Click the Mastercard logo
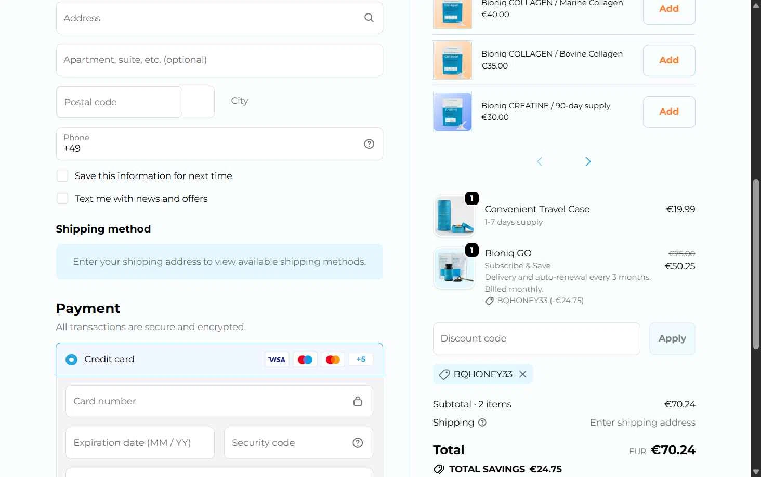 (x=333, y=359)
